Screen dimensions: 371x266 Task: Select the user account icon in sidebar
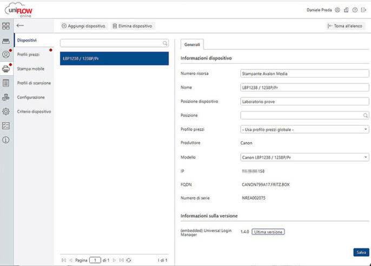pyautogui.click(x=6, y=54)
